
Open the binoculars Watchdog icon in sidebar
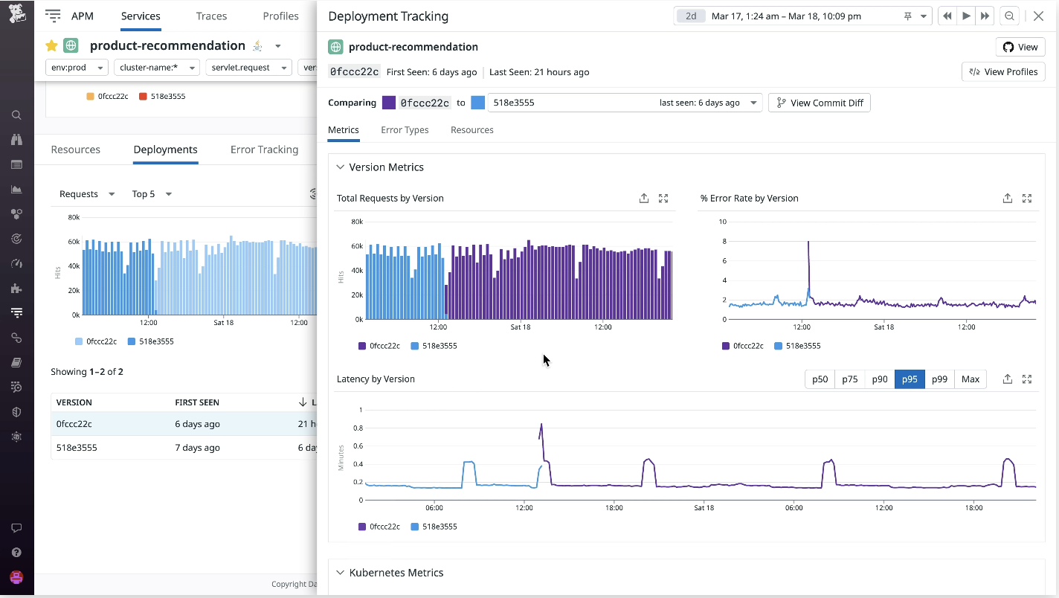tap(16, 140)
